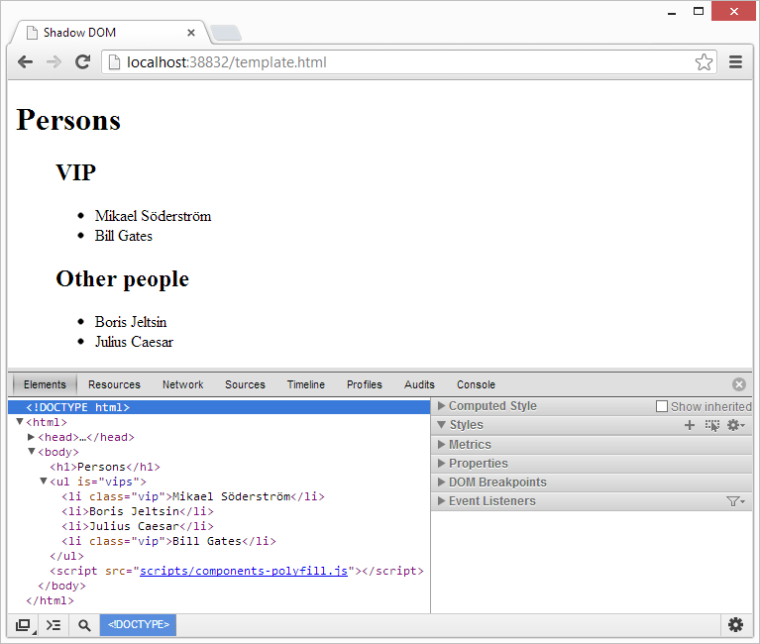This screenshot has height=644, width=760.
Task: Switch to the Audits tab
Action: click(419, 384)
